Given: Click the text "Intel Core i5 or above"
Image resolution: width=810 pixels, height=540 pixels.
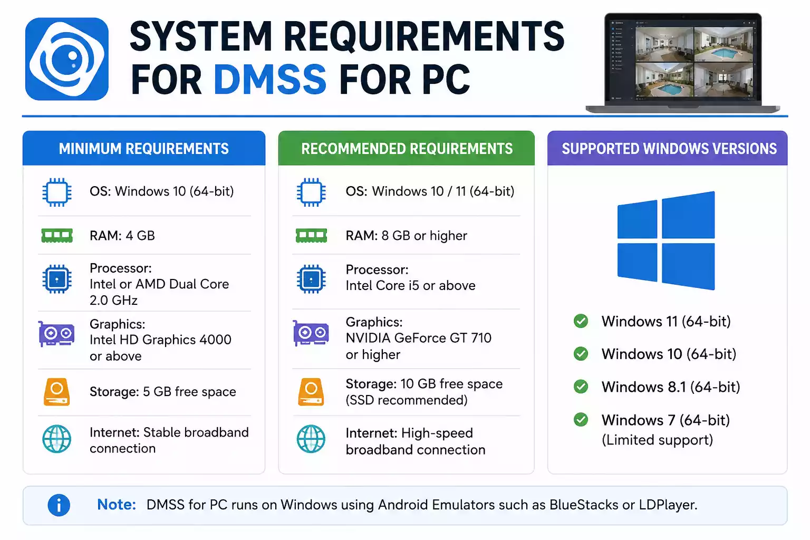Looking at the screenshot, I should (411, 286).
